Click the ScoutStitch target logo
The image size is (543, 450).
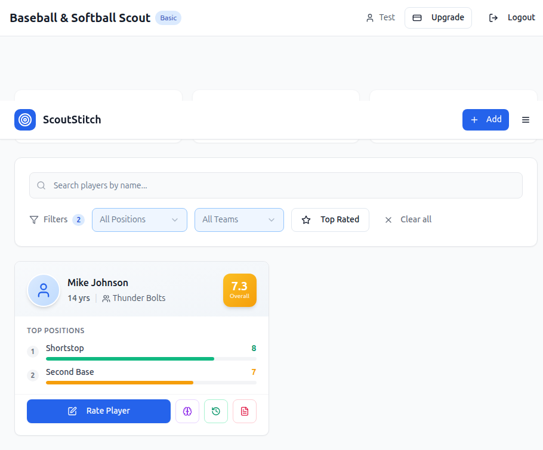coord(25,120)
